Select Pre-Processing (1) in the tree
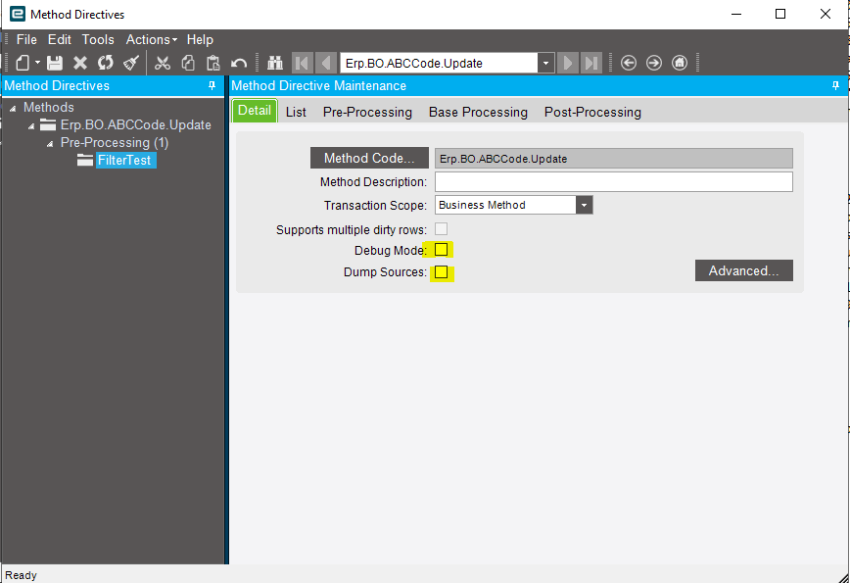Viewport: 850px width, 583px height. 115,143
